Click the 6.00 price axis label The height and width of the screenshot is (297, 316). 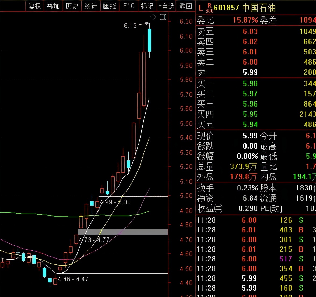pyautogui.click(x=186, y=50)
